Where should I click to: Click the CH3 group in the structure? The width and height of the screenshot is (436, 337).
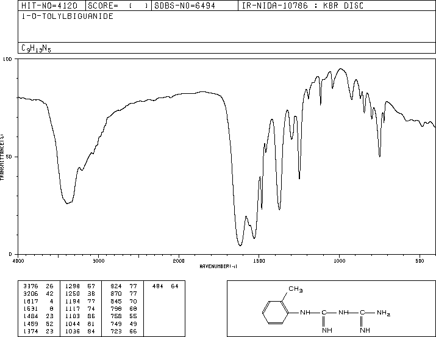click(x=296, y=289)
